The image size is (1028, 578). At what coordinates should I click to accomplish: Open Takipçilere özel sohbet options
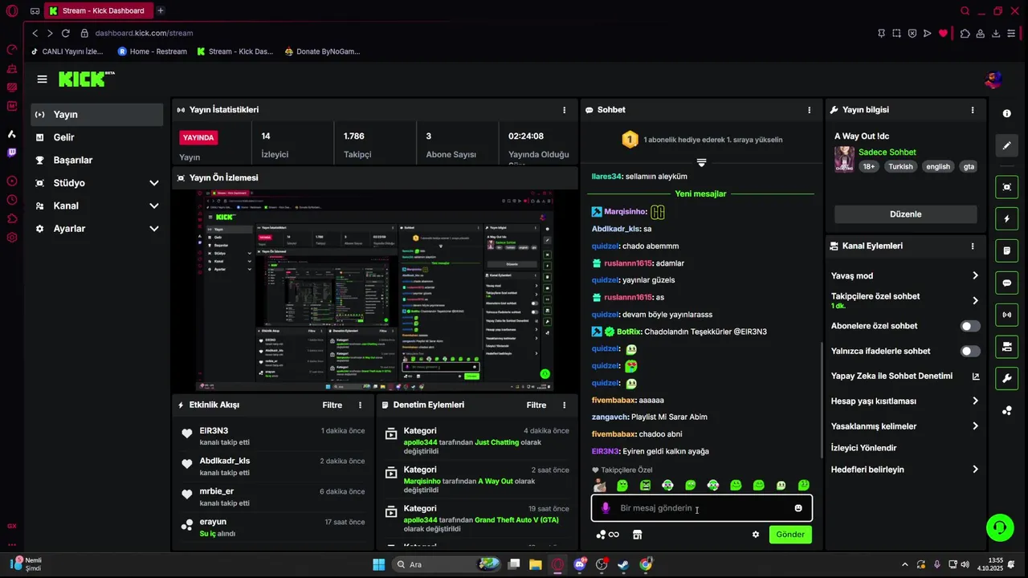pyautogui.click(x=905, y=300)
